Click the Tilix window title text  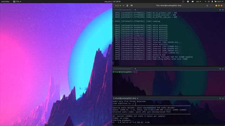click(169, 6)
